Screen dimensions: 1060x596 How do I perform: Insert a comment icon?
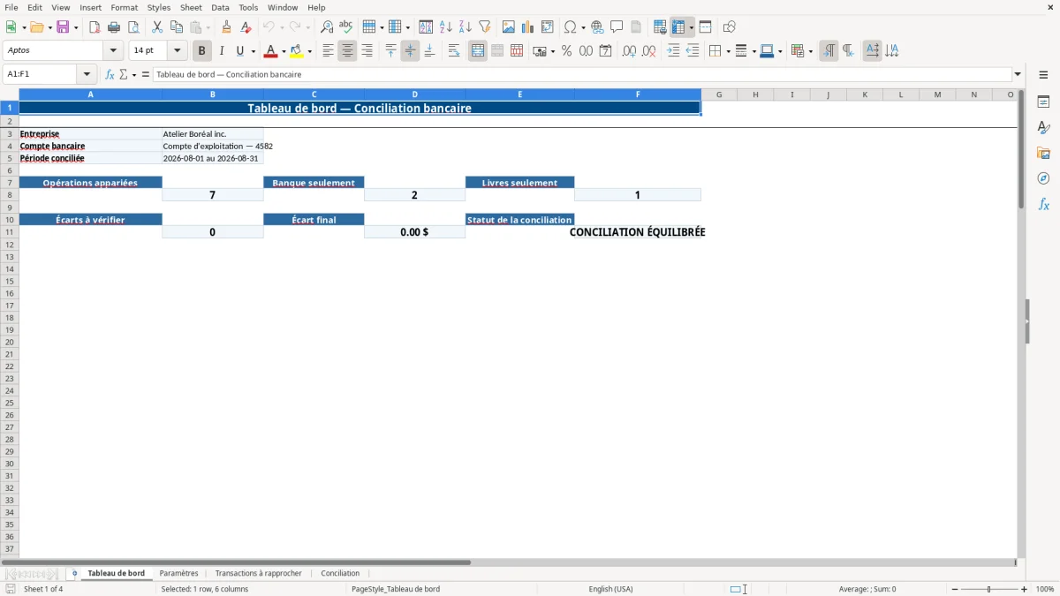[617, 27]
